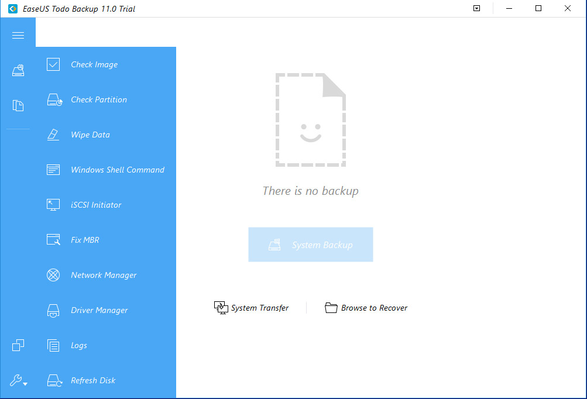Click the System Backup drive icon

coord(274,245)
